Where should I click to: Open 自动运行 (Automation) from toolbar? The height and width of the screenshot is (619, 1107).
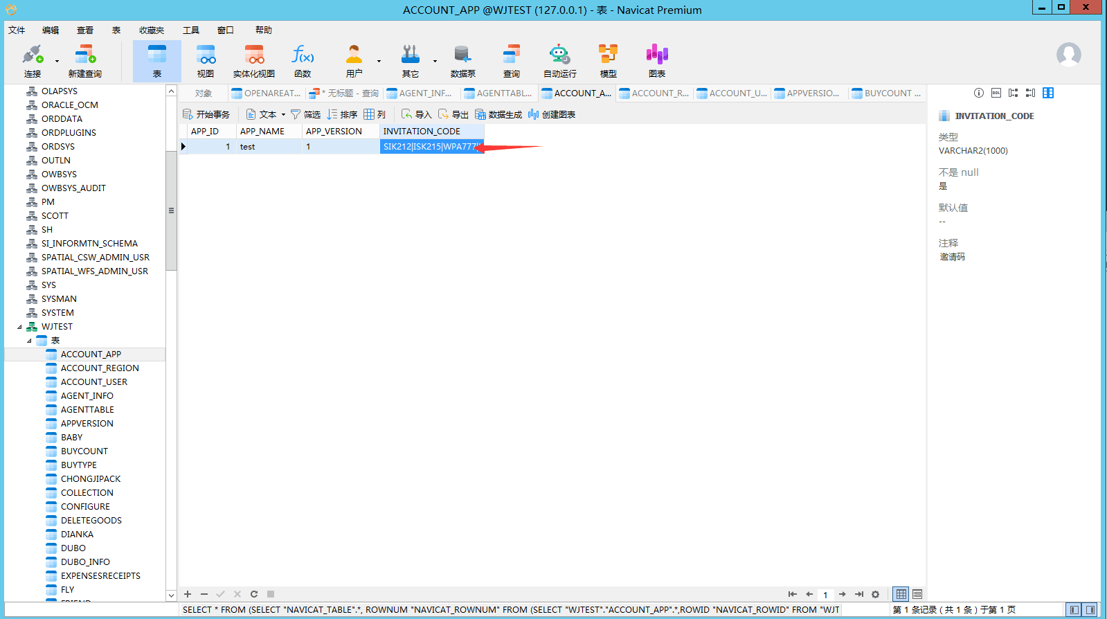click(x=559, y=61)
